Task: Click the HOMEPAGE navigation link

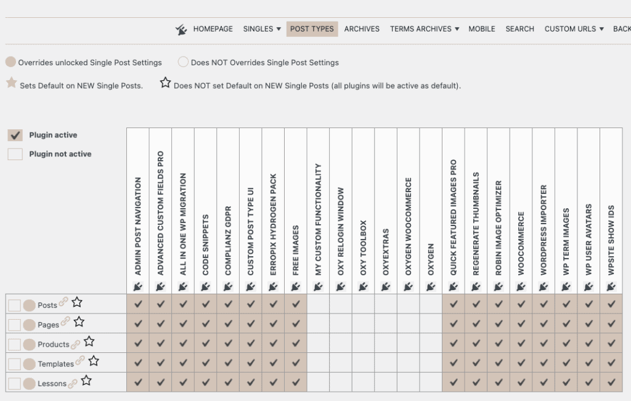Action: point(213,28)
